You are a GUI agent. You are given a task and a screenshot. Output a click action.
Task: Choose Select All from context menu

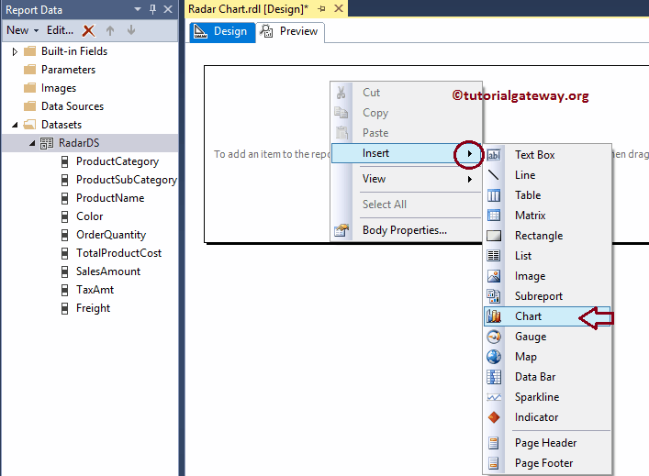pos(407,205)
